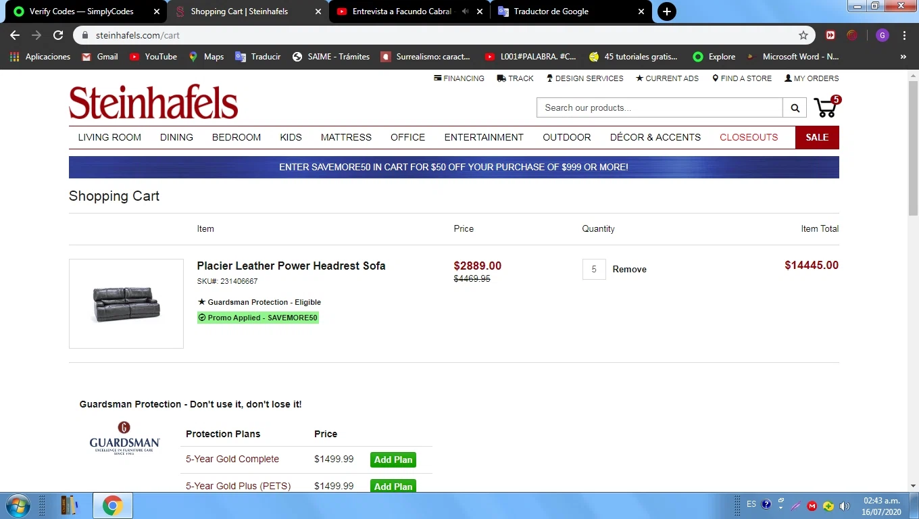Open the Placier Leather Power Headrest Sofa title
The image size is (919, 519).
coord(291,266)
